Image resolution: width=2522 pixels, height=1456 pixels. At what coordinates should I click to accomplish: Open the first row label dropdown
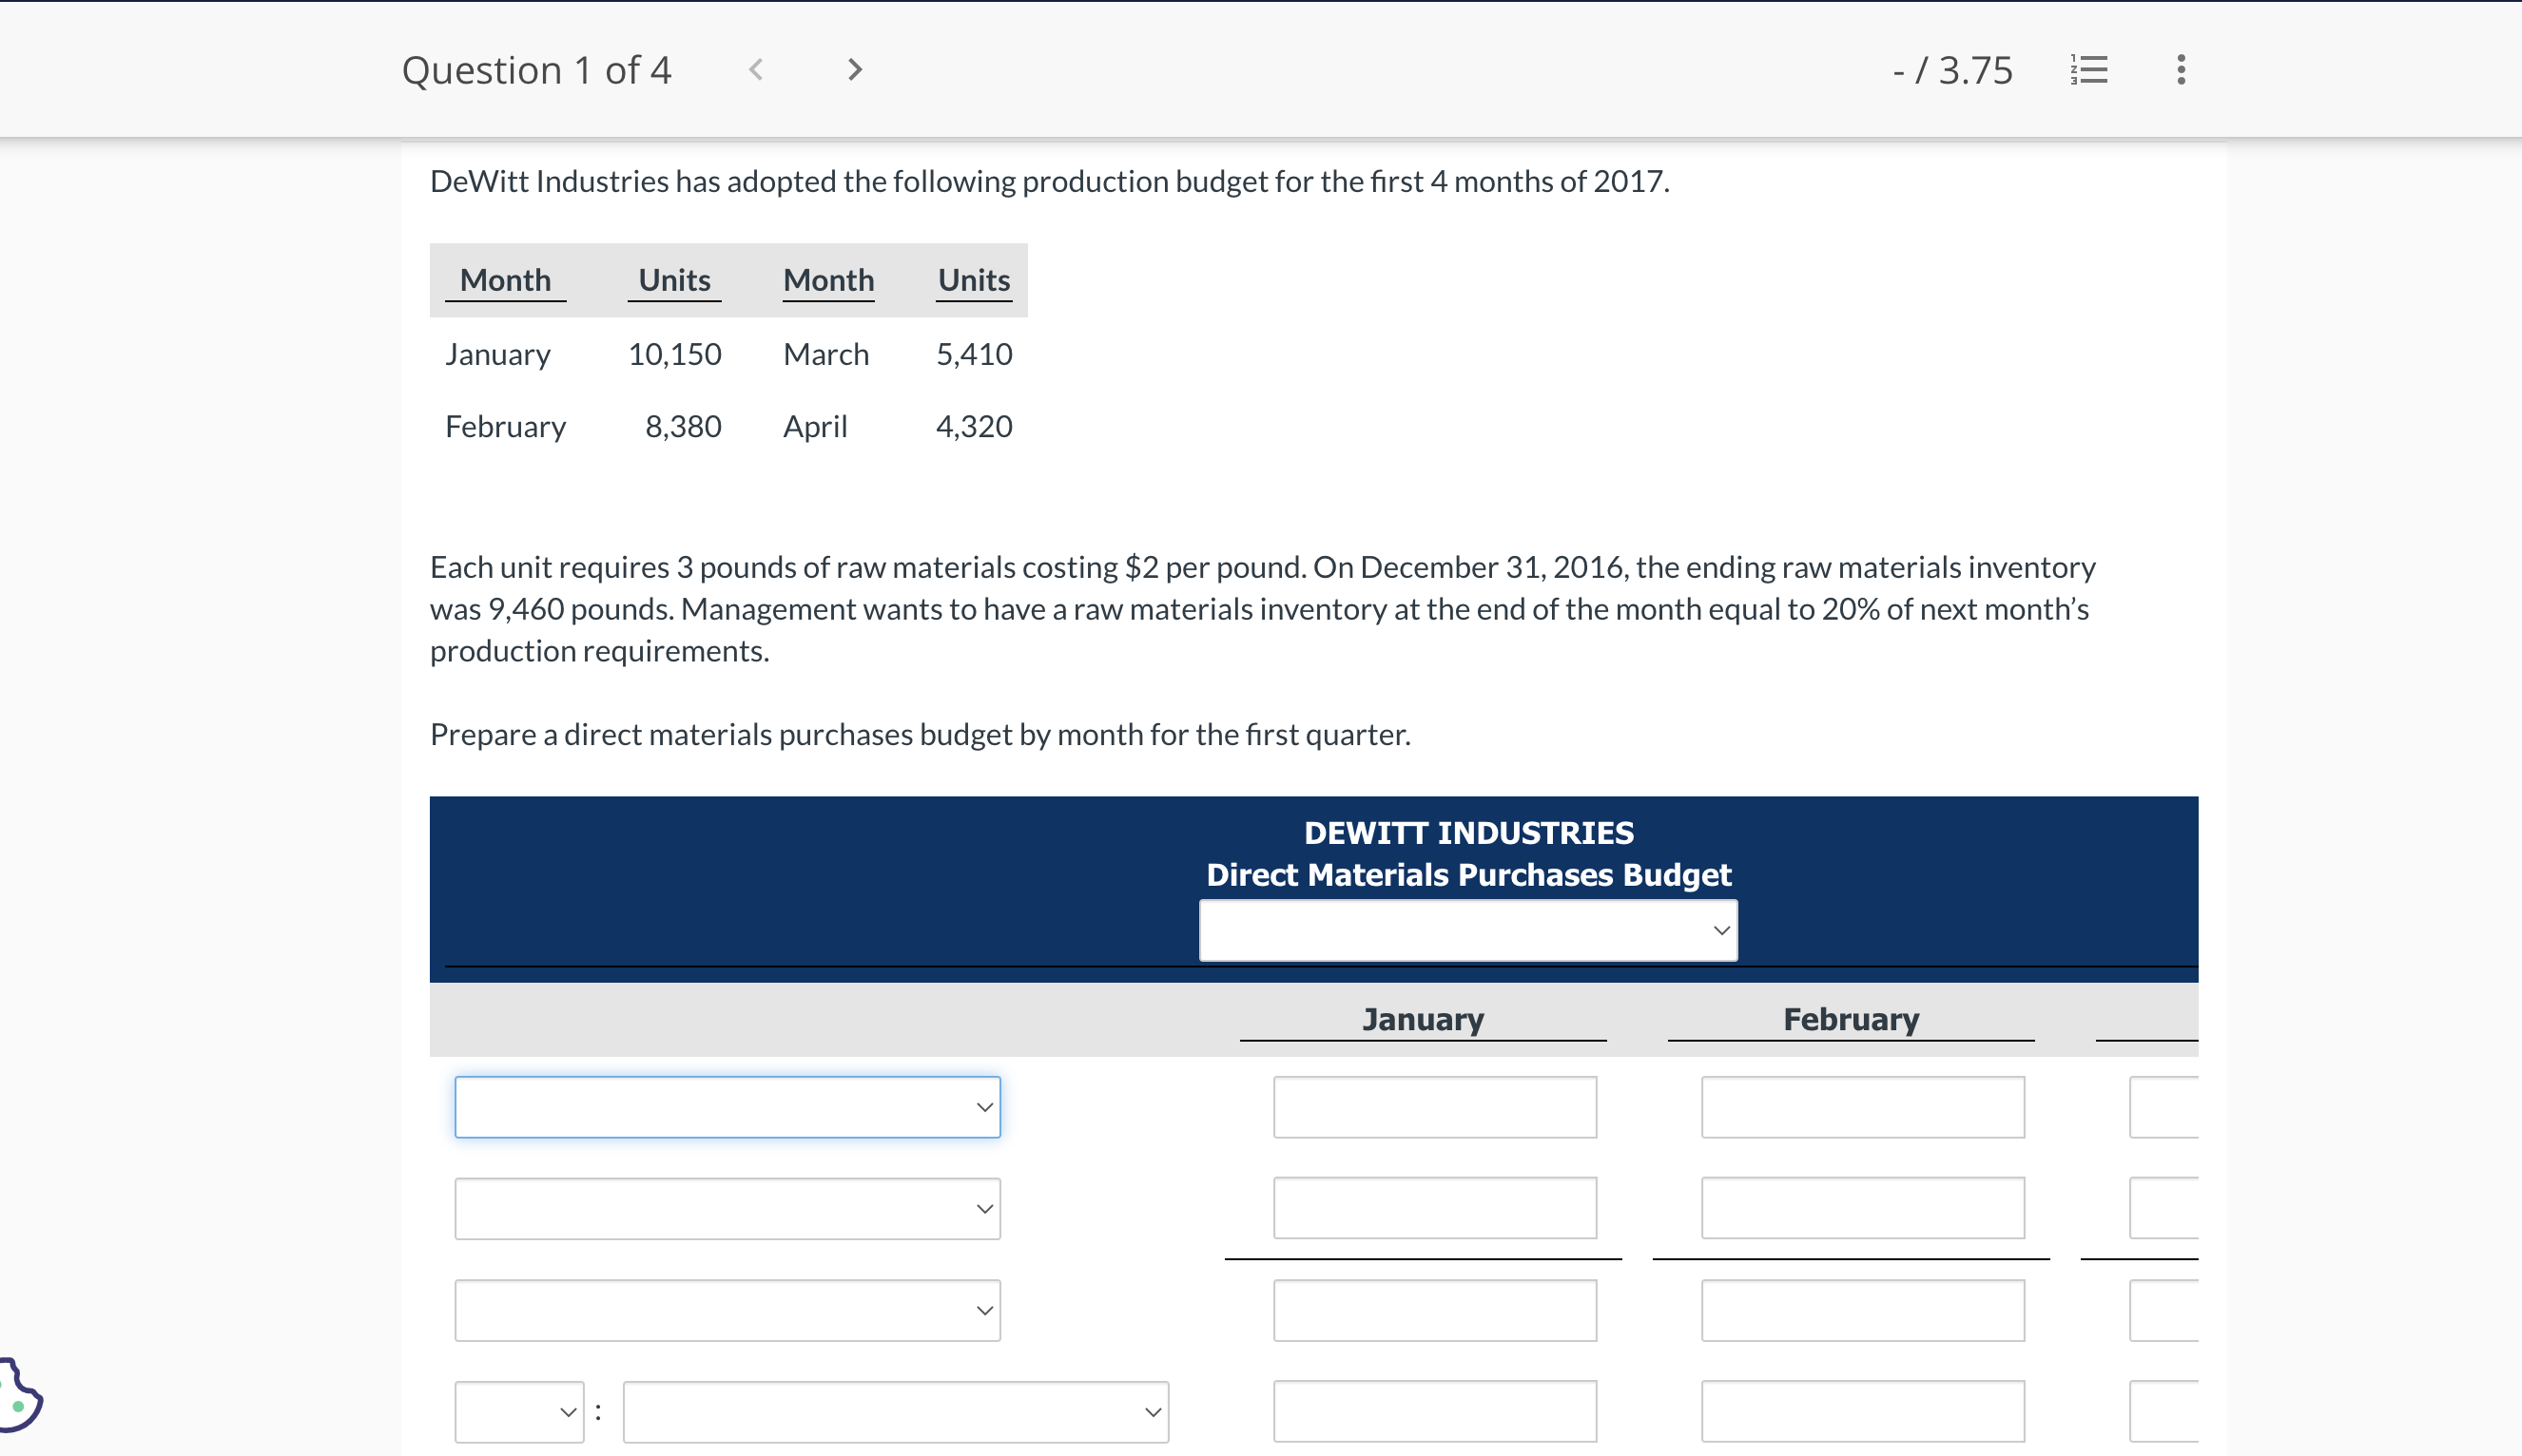click(x=727, y=1107)
